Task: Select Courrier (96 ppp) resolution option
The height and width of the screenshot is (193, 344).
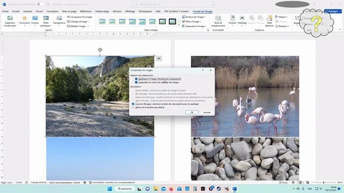Action: pos(133,104)
